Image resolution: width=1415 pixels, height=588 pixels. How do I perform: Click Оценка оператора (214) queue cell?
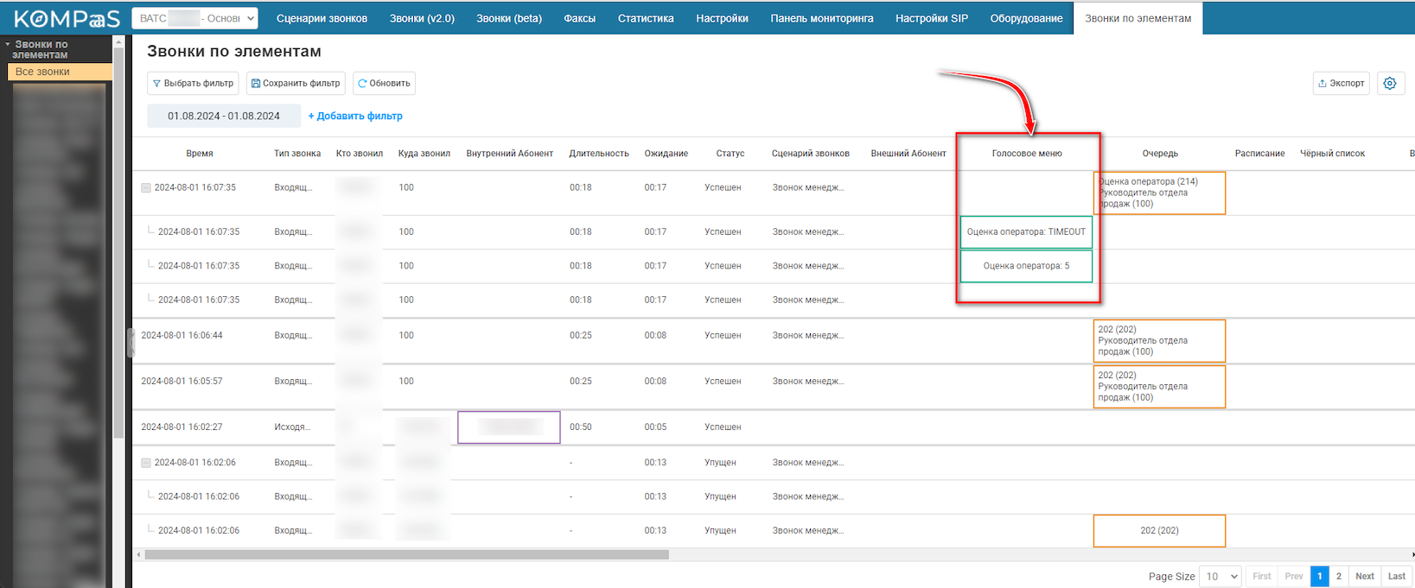coord(1159,193)
